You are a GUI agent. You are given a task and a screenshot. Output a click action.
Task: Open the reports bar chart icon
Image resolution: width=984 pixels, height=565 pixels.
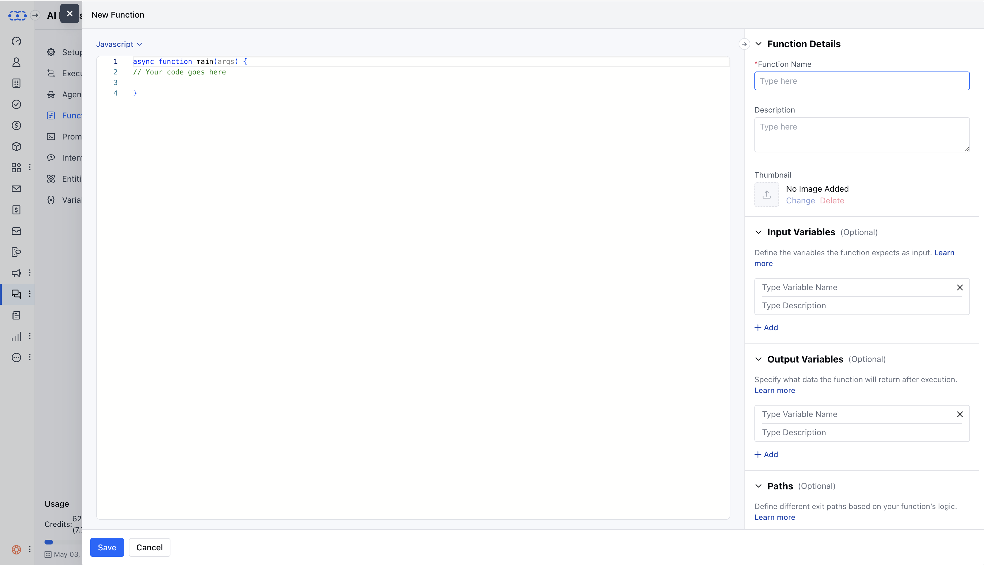tap(16, 336)
